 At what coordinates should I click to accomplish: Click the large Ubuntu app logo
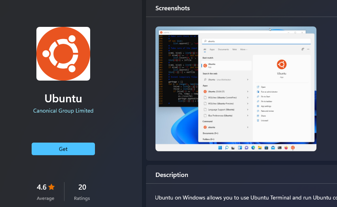point(63,54)
